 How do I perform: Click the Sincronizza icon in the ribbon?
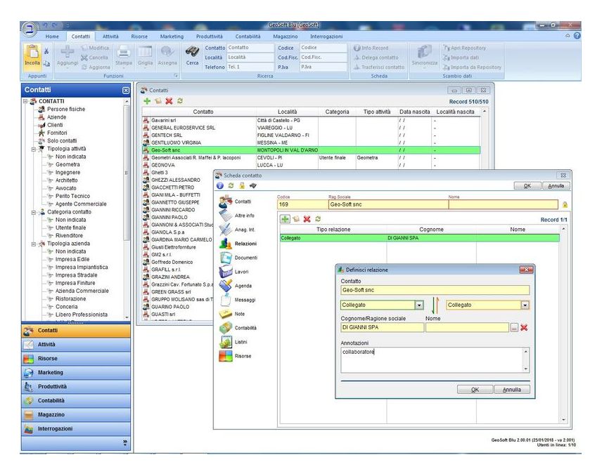pos(424,51)
